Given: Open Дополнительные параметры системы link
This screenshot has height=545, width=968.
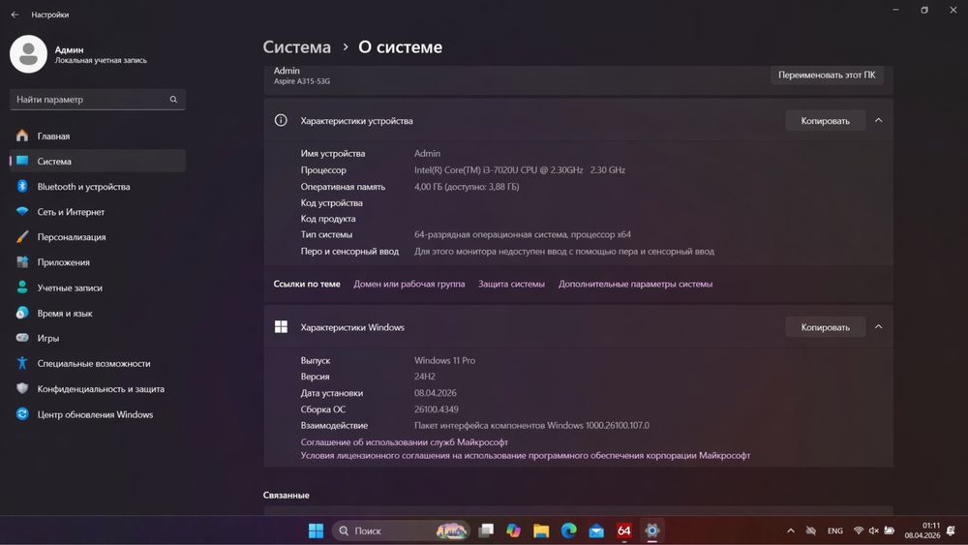Looking at the screenshot, I should 635,284.
